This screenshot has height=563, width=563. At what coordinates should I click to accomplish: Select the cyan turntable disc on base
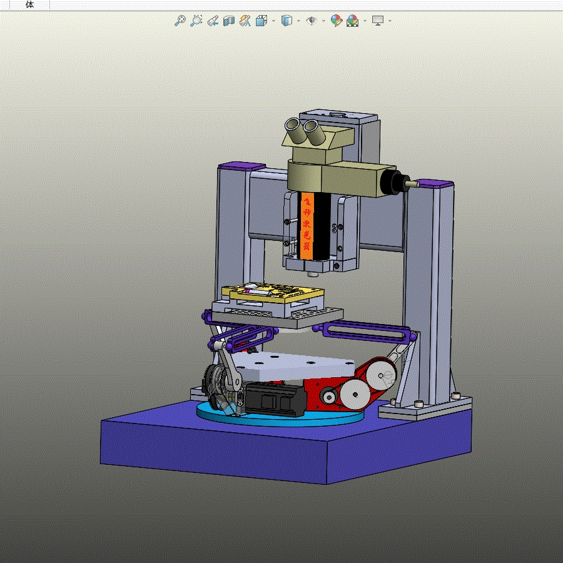coord(281,417)
